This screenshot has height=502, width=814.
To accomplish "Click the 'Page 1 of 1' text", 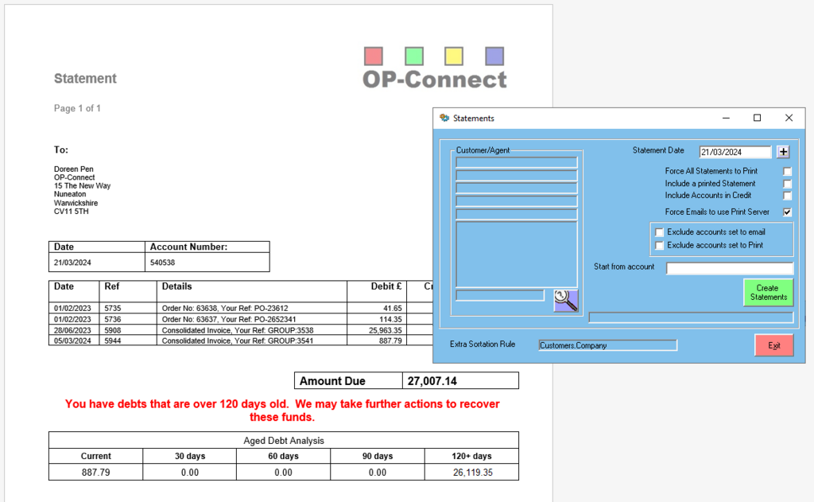I will 77,108.
